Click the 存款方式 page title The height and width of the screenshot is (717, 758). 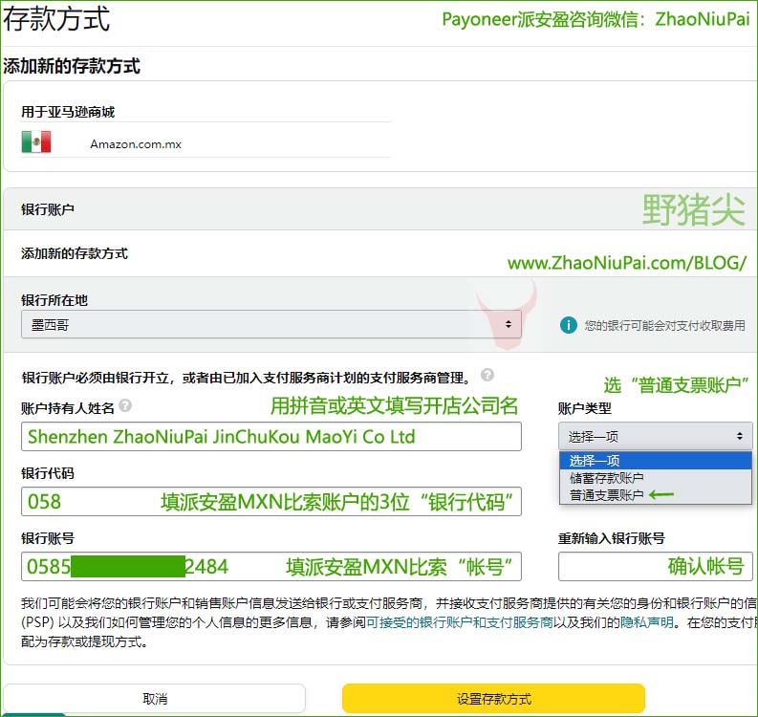56,19
